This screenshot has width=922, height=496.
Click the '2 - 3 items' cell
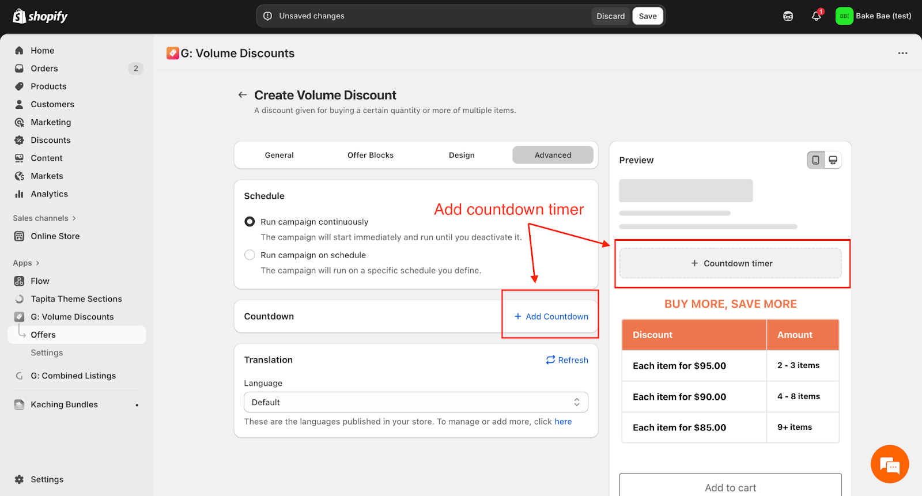click(803, 365)
